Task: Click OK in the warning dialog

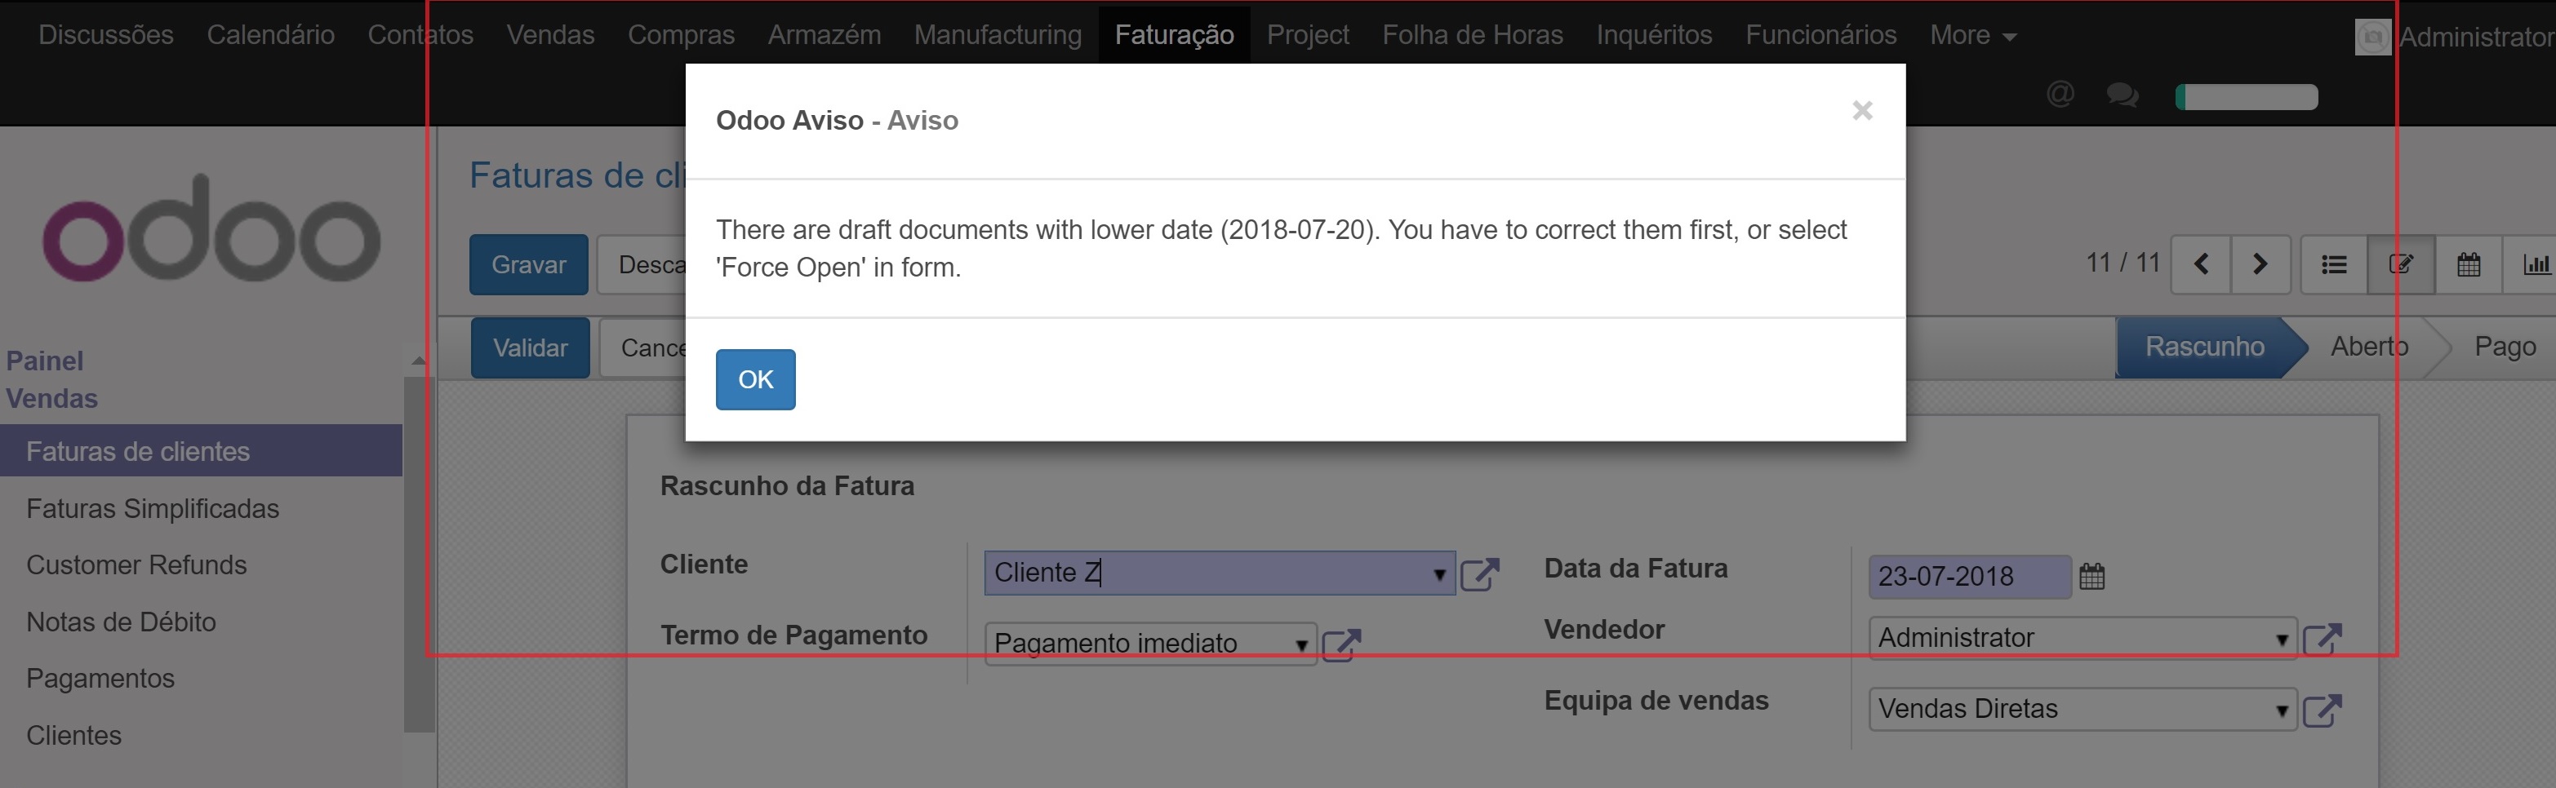Action: 755,379
